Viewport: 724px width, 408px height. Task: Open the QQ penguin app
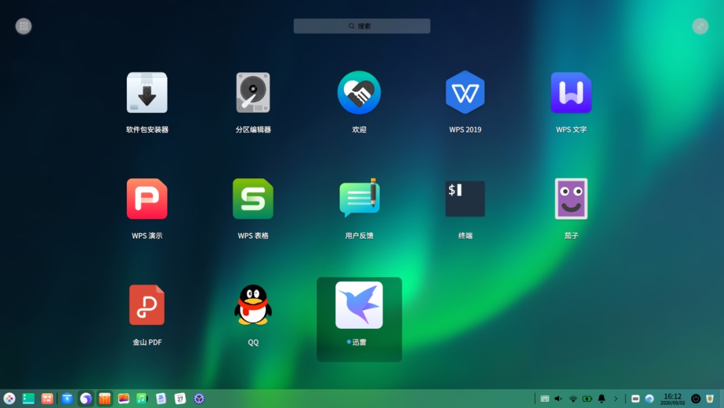coord(253,305)
